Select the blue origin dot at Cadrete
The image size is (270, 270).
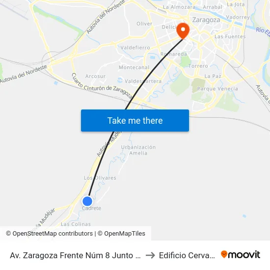click(x=87, y=201)
